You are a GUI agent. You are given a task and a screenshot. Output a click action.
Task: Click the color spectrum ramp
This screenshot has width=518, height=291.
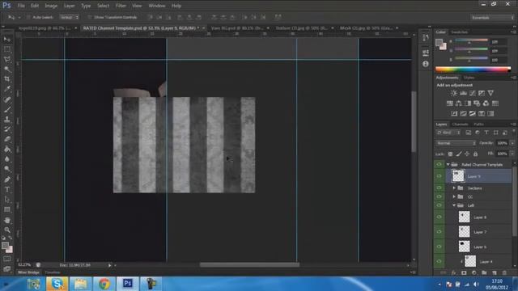point(473,70)
